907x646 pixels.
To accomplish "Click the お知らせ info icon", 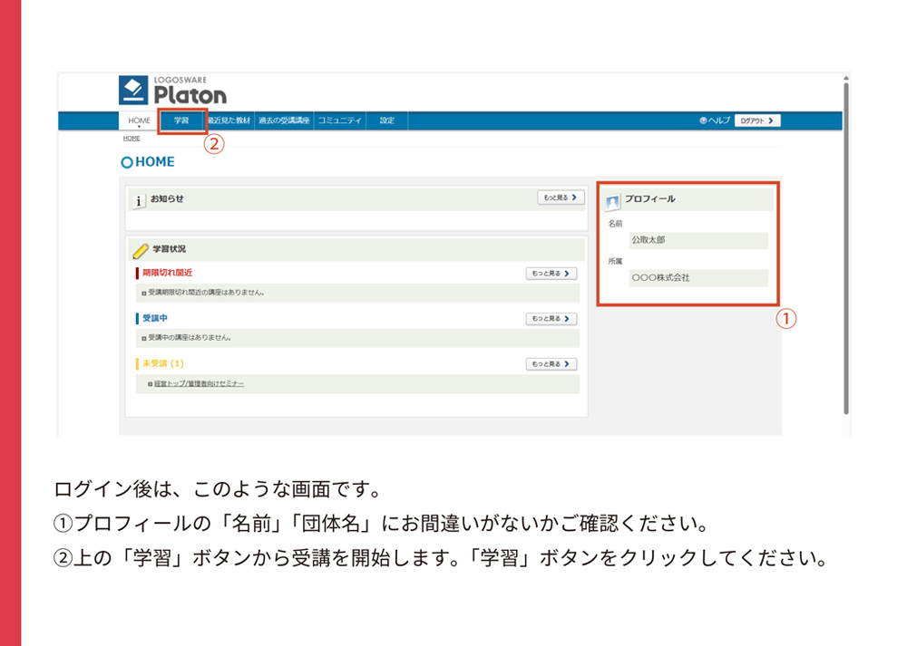I will (x=140, y=201).
